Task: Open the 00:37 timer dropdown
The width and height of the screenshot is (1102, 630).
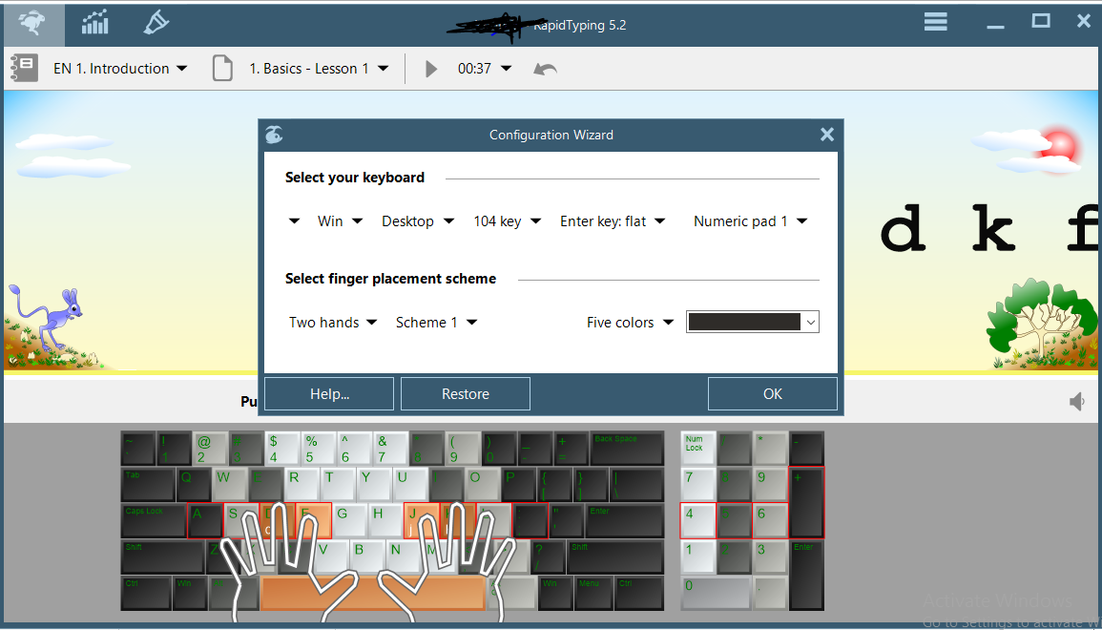Action: click(x=485, y=68)
